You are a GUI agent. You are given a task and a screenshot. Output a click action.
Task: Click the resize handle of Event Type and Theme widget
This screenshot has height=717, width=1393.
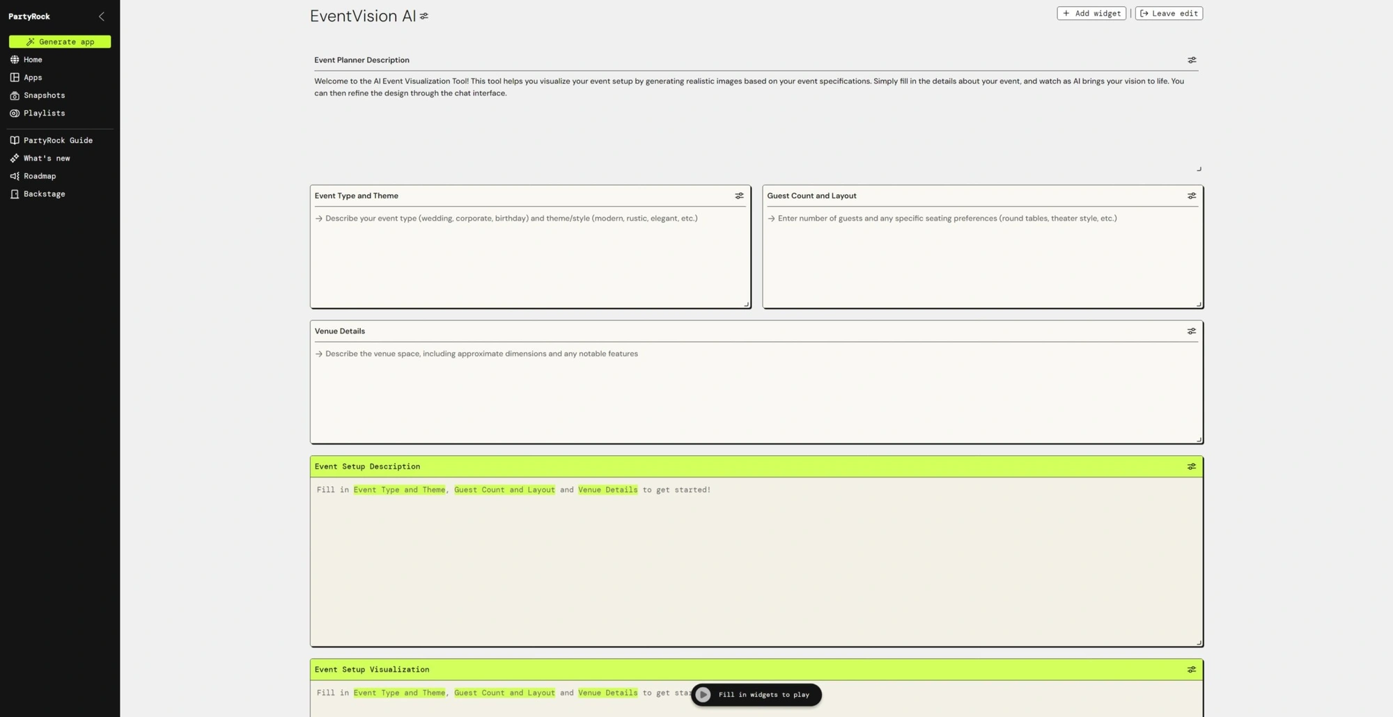tap(747, 304)
